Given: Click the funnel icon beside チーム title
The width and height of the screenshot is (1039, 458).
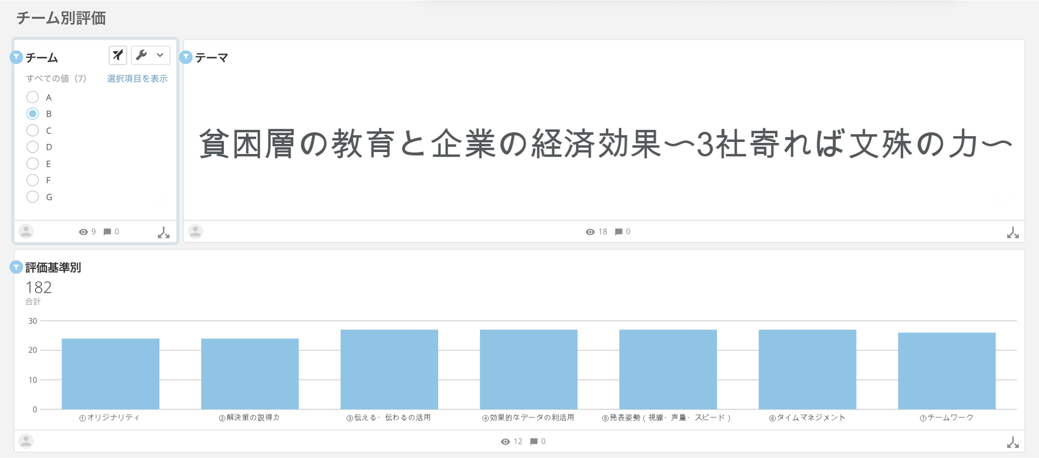Looking at the screenshot, I should pyautogui.click(x=17, y=57).
